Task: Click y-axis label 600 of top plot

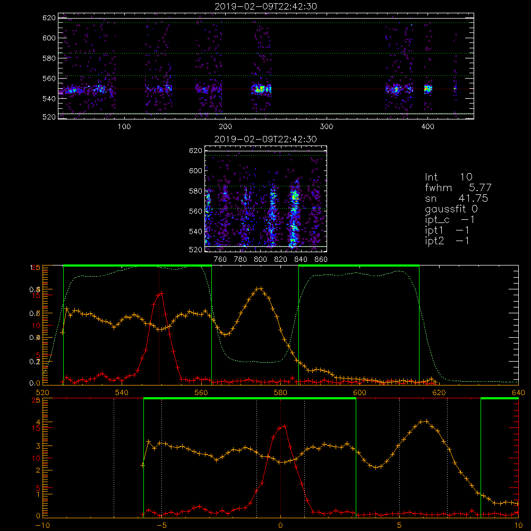Action: [49, 38]
